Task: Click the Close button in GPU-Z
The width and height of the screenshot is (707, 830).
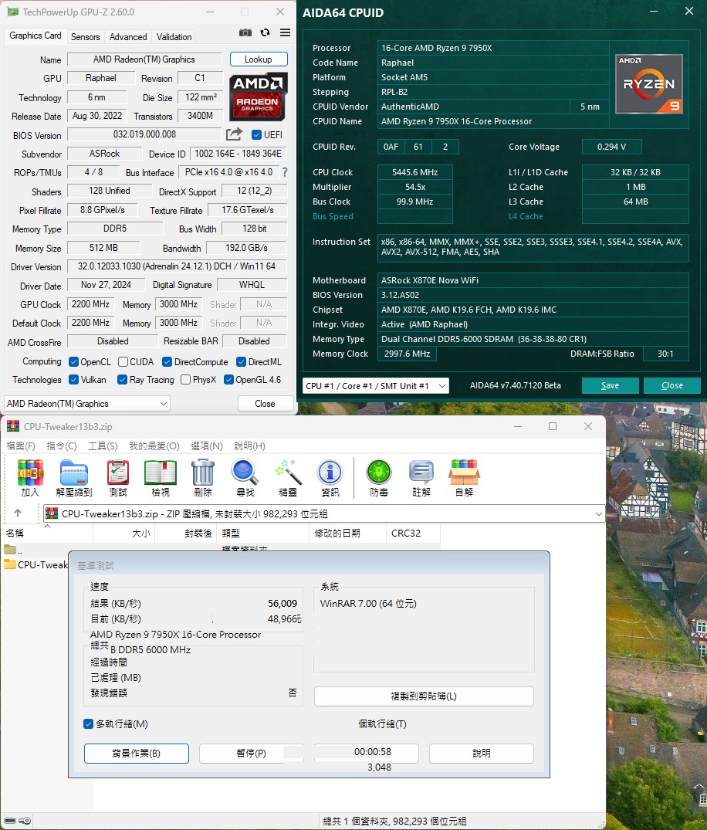Action: (x=266, y=403)
